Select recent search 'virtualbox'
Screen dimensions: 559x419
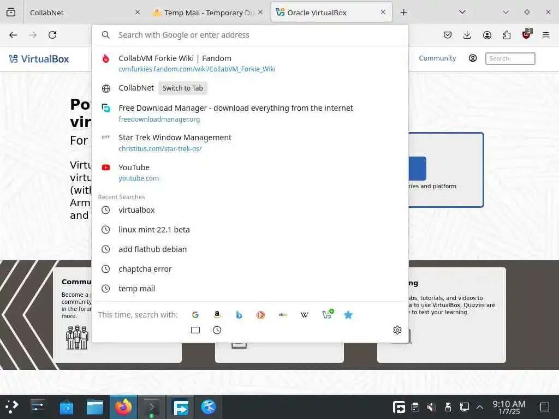coord(250,210)
